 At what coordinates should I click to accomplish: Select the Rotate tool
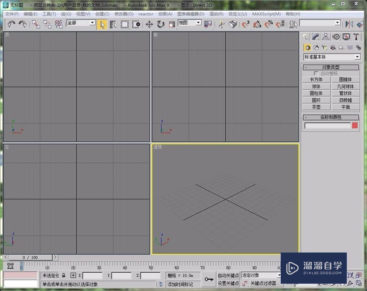[x=161, y=24]
